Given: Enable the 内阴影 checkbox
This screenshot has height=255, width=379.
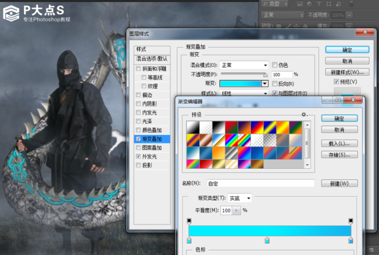Looking at the screenshot, I should pos(139,104).
